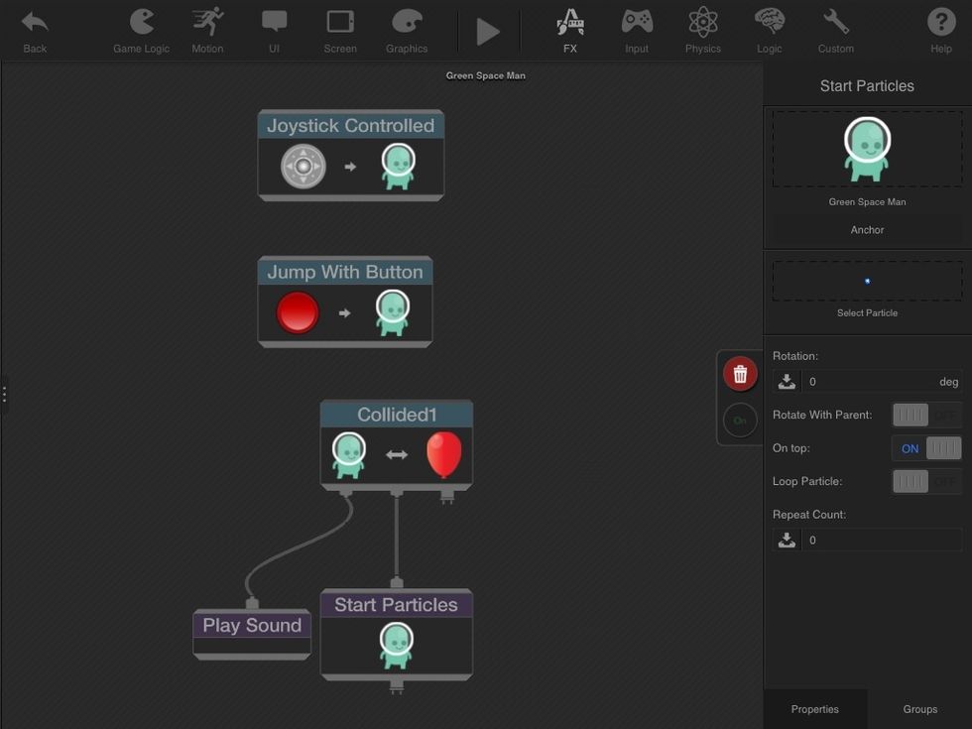The image size is (972, 729).
Task: Click the Repeat Count input field
Action: 881,541
